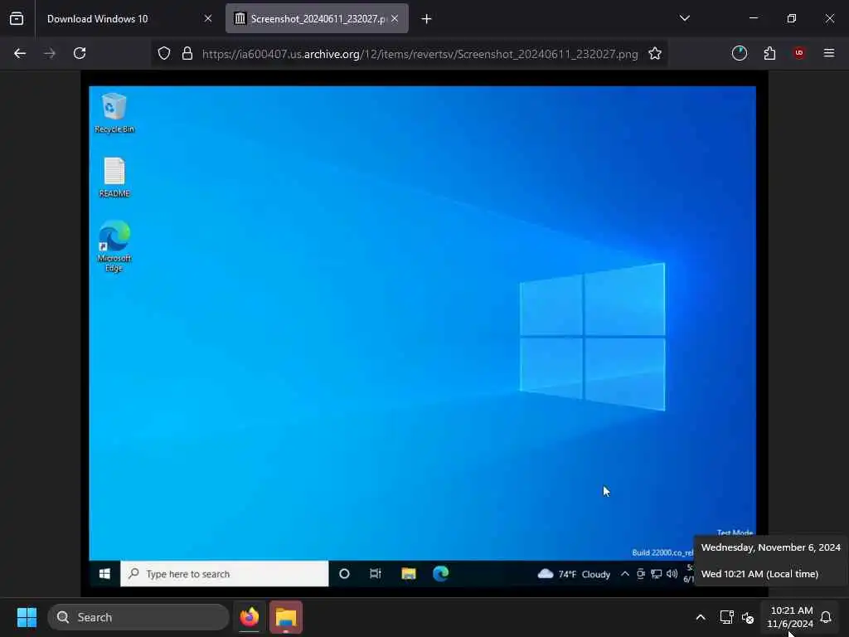
Task: Open Firefox from the taskbar
Action: tap(249, 617)
